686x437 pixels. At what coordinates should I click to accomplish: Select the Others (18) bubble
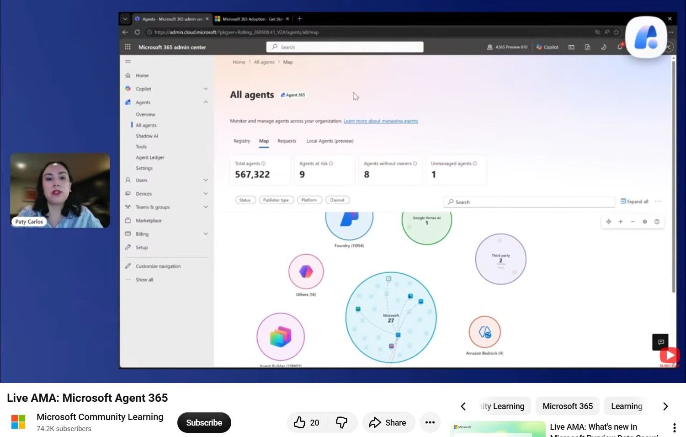306,272
